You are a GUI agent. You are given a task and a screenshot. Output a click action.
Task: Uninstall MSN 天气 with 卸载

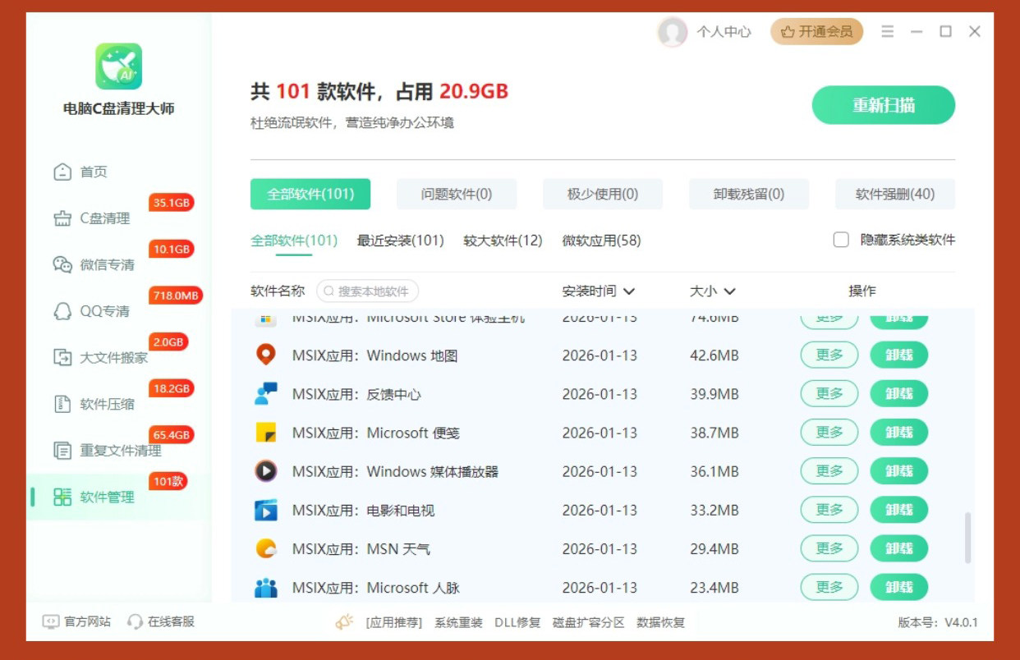[899, 548]
